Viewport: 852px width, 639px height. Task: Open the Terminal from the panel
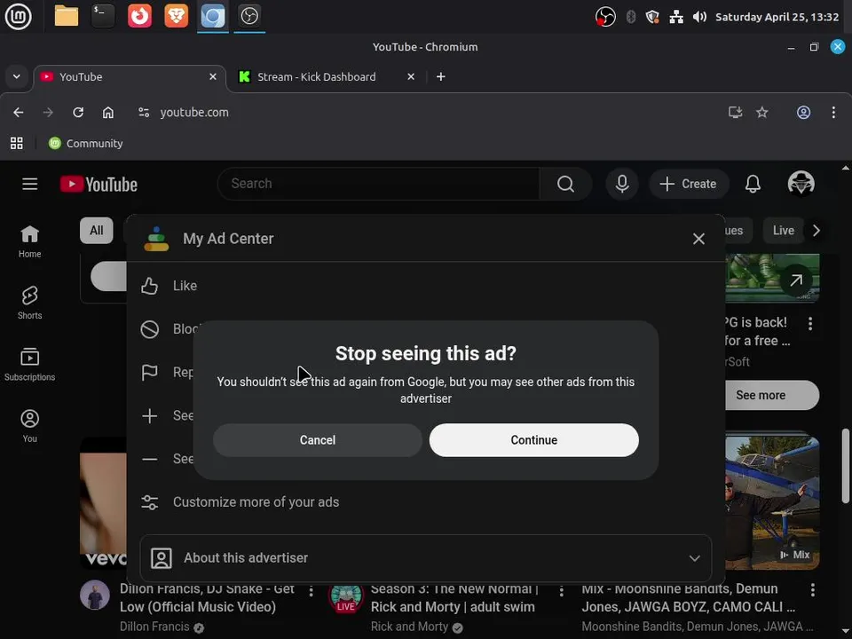click(103, 16)
